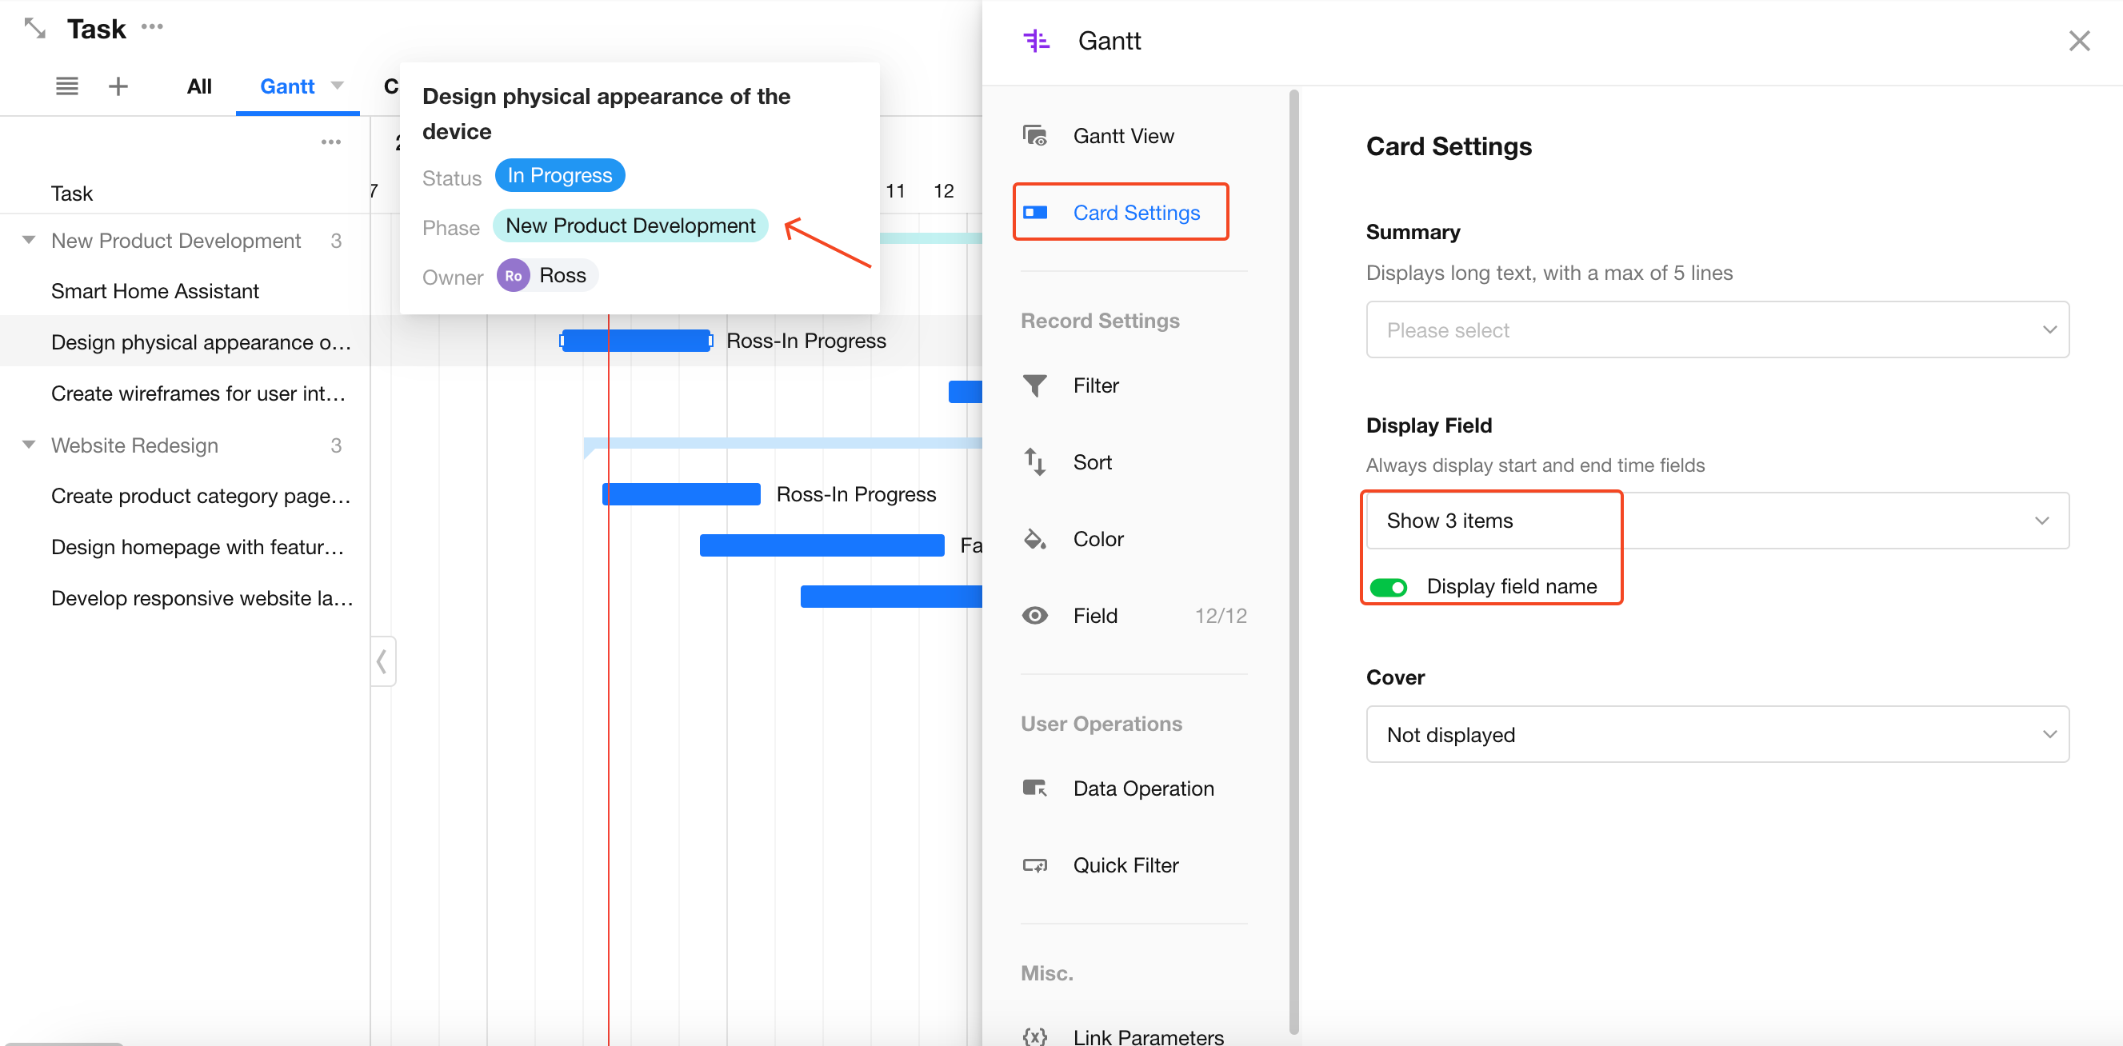2123x1046 pixels.
Task: Select the Create product category page… row
Action: pos(185,496)
